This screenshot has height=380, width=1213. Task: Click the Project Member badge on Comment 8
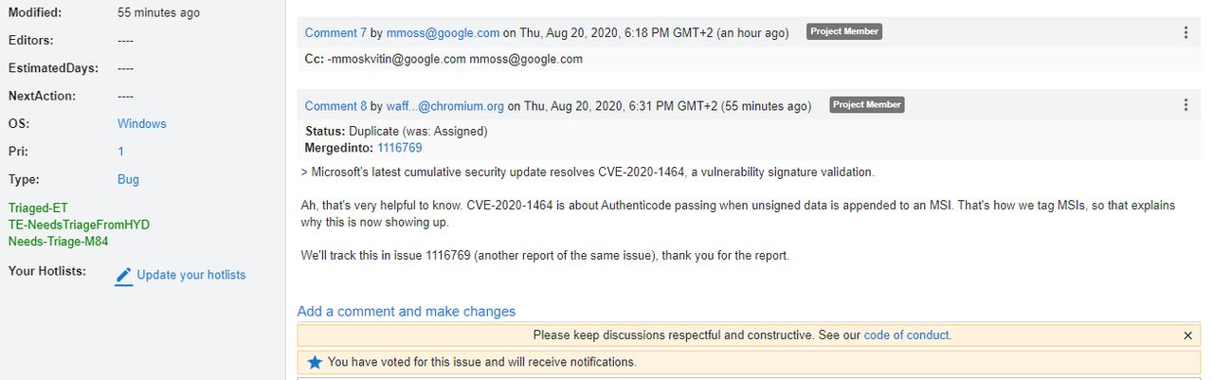tap(867, 105)
